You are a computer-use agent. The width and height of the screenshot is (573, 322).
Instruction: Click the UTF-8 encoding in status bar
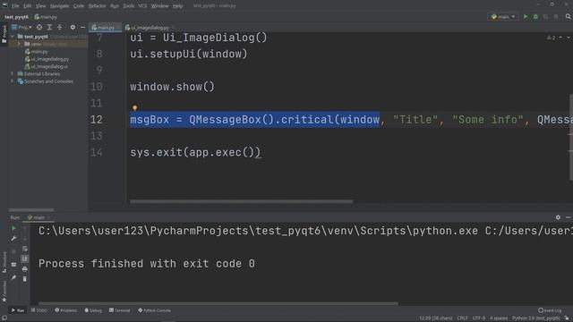479,318
